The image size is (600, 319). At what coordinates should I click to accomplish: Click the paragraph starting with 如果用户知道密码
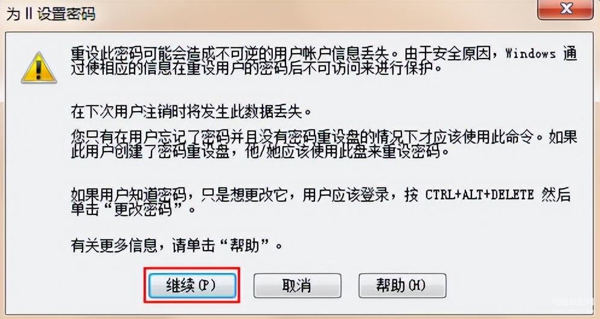point(321,202)
